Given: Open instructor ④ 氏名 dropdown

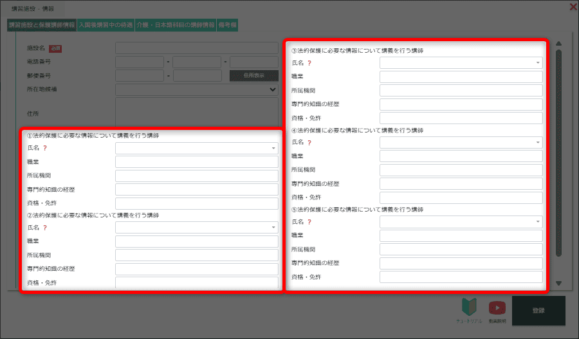Looking at the screenshot, I should [461, 142].
